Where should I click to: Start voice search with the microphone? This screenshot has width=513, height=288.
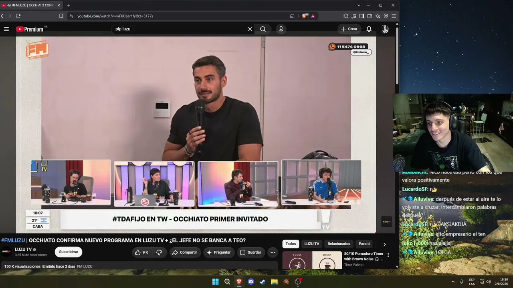[x=281, y=29]
